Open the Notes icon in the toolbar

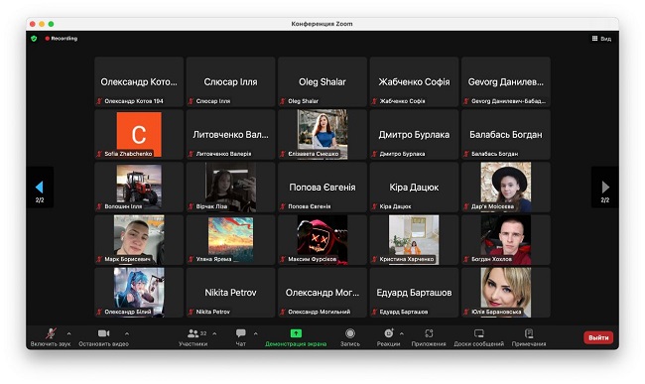529,333
